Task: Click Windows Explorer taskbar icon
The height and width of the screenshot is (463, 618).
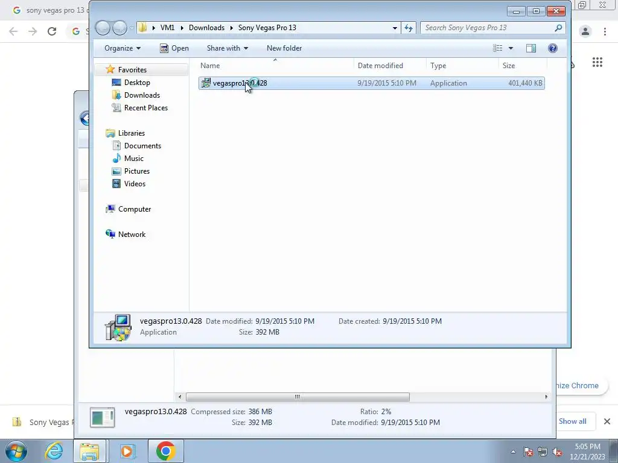Action: [89, 451]
